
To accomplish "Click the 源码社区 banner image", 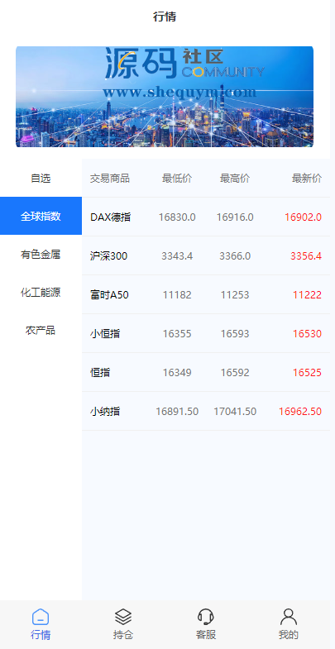I will pyautogui.click(x=165, y=97).
